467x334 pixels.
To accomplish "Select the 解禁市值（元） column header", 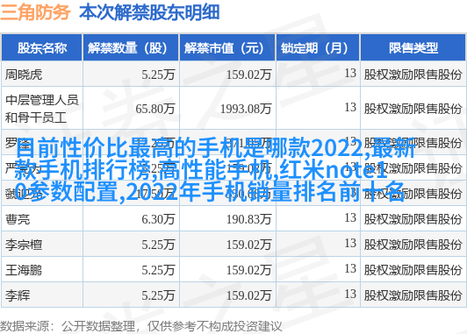I will tap(227, 48).
